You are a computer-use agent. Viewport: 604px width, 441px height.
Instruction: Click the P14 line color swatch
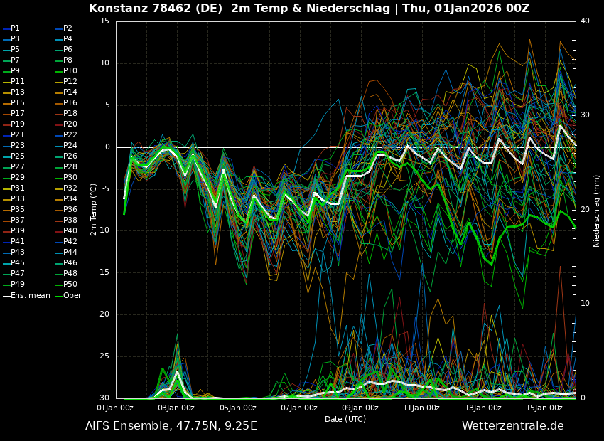(58, 92)
